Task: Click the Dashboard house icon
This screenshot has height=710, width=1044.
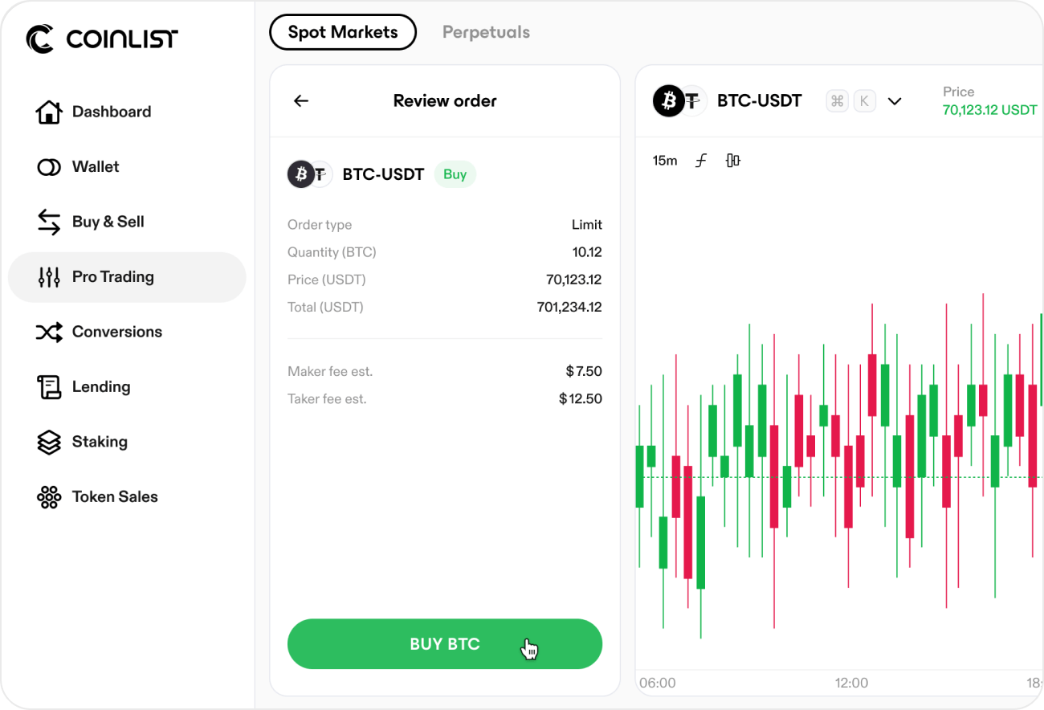Action: point(49,112)
